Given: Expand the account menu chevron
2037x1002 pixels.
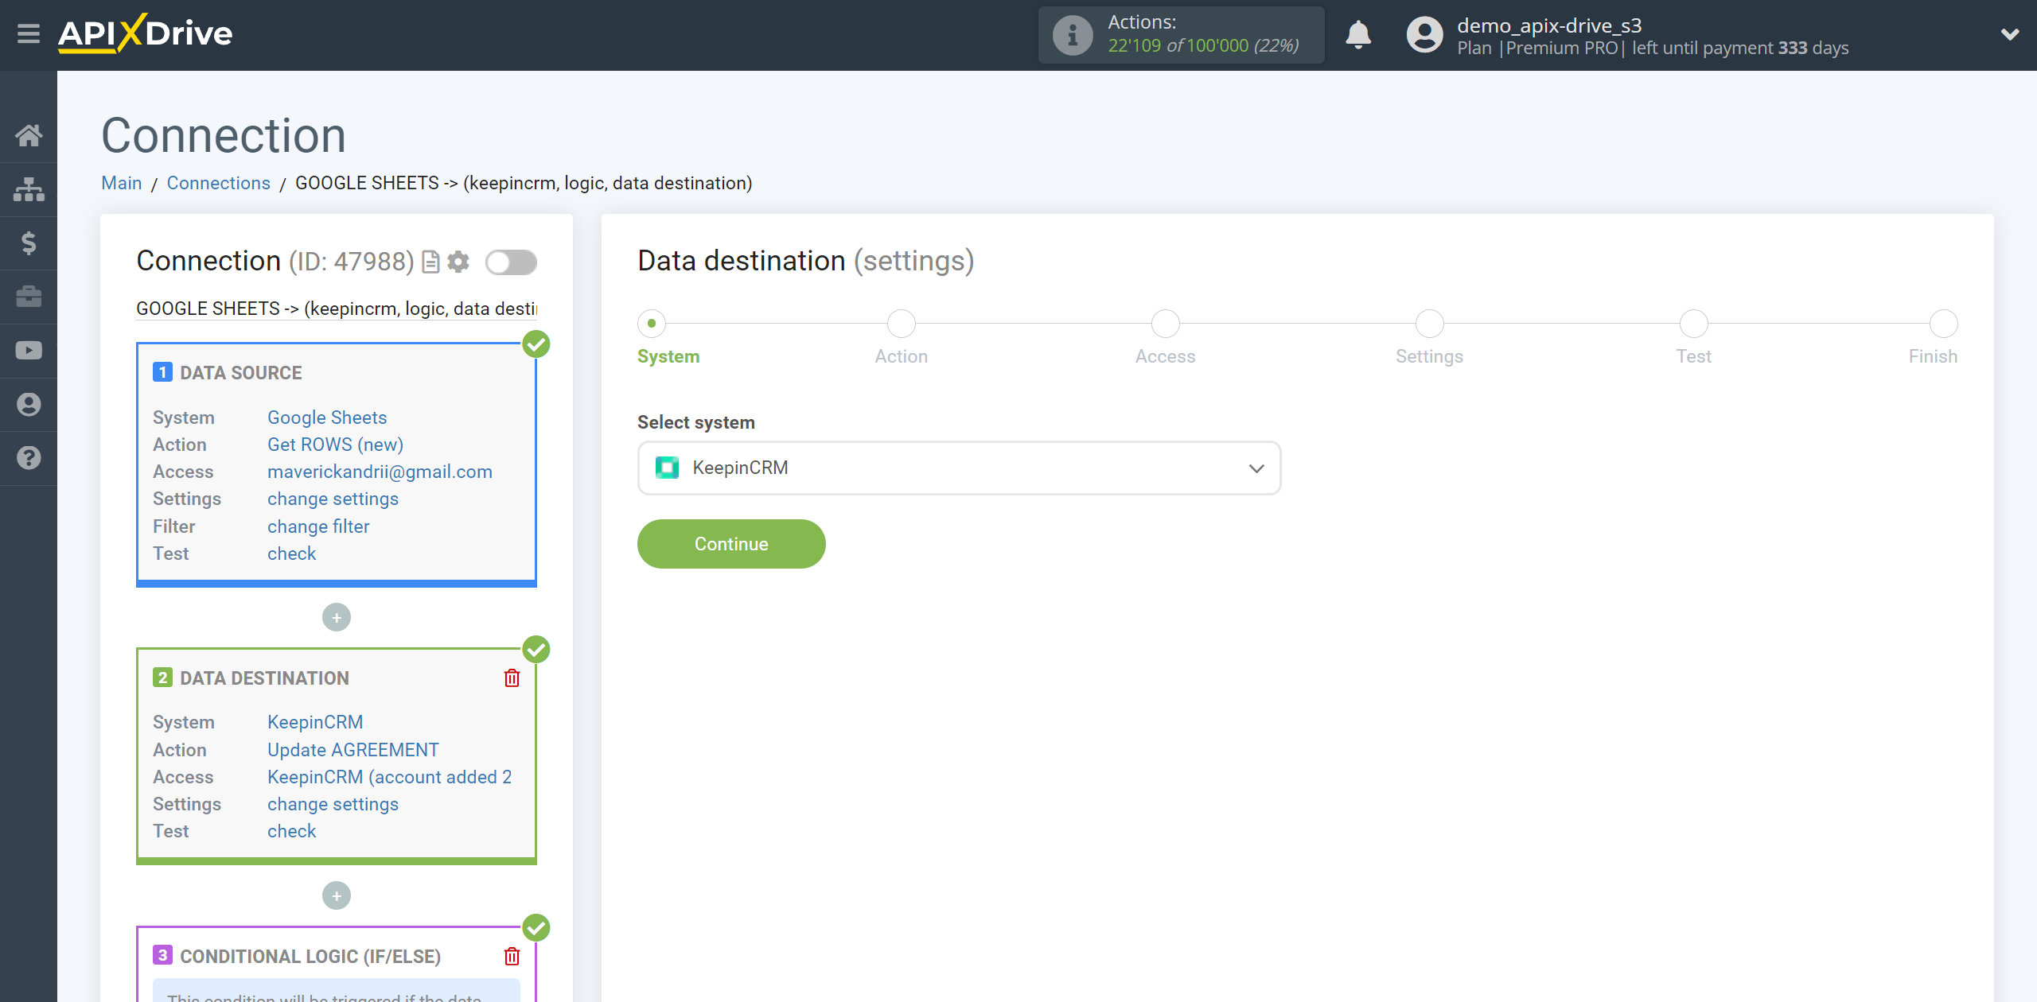Looking at the screenshot, I should pos(2010,34).
